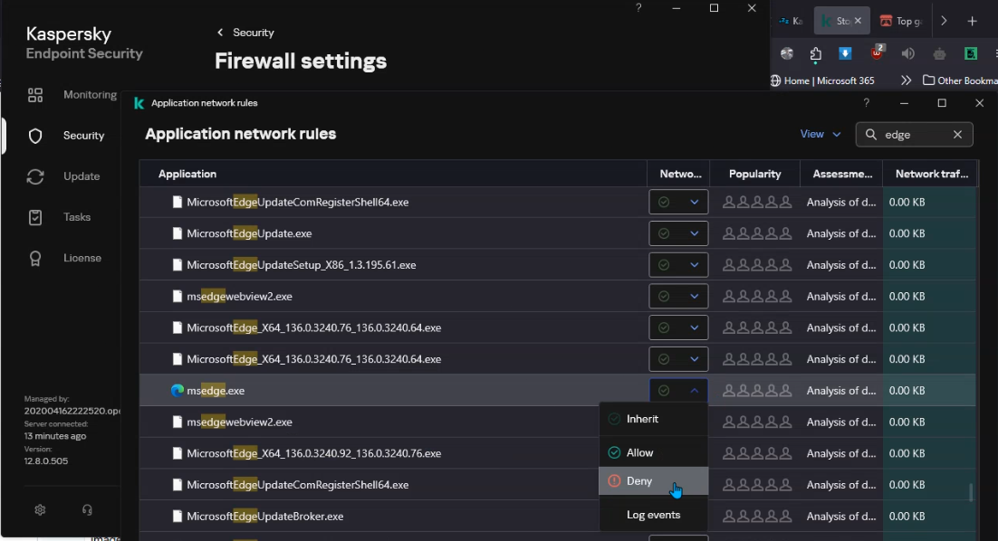This screenshot has height=541, width=998.
Task: Clear the 'edge' search text
Action: (x=957, y=134)
